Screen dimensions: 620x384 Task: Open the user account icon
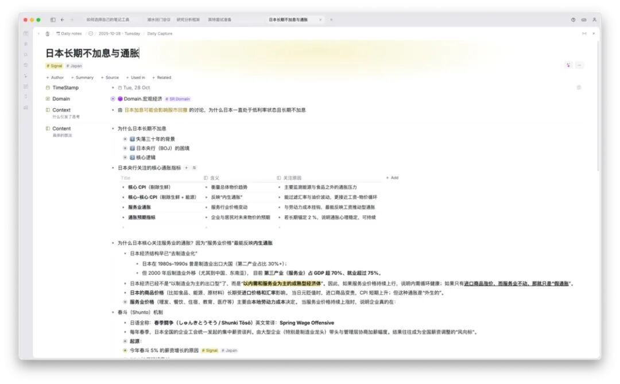click(x=594, y=19)
